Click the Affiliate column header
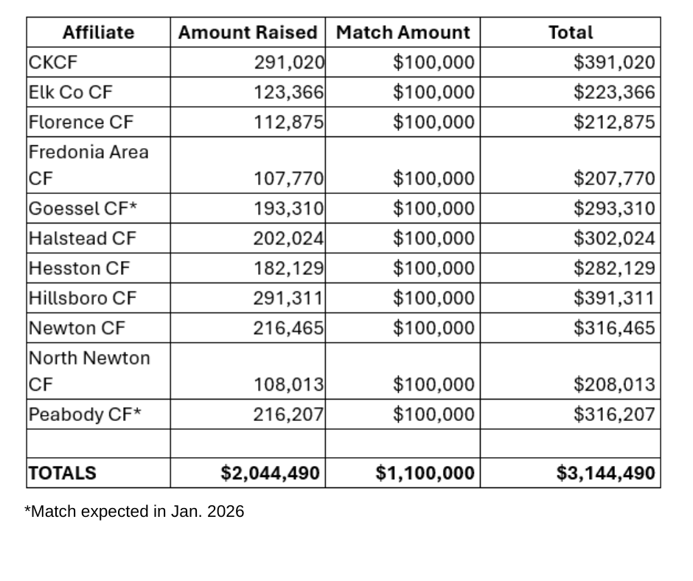Screen dimensions: 693x581 point(98,32)
